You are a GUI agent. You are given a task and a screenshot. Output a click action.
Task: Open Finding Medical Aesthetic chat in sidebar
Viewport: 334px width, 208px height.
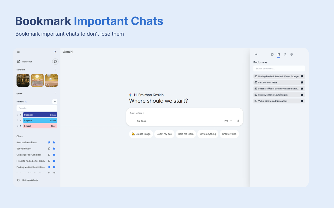click(31, 167)
